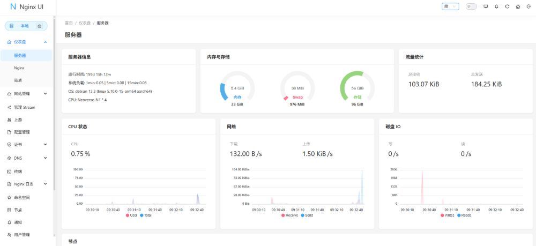Toggle the Send series in network legend

[307, 215]
